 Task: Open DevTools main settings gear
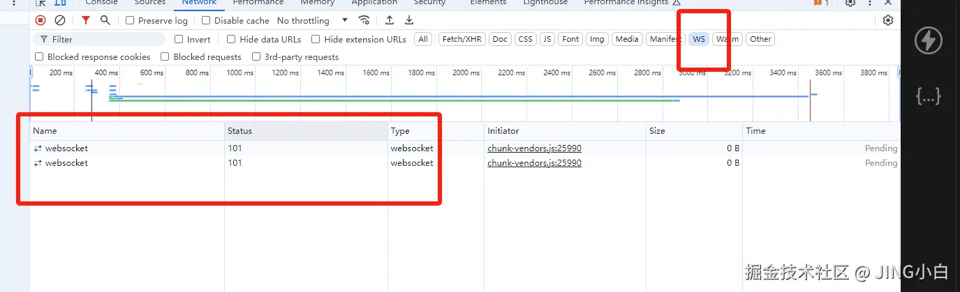[x=850, y=3]
